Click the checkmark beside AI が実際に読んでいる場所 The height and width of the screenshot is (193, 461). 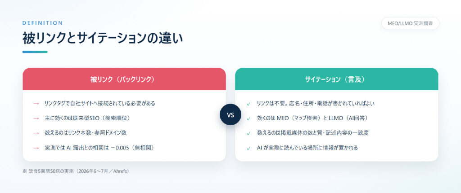click(249, 148)
